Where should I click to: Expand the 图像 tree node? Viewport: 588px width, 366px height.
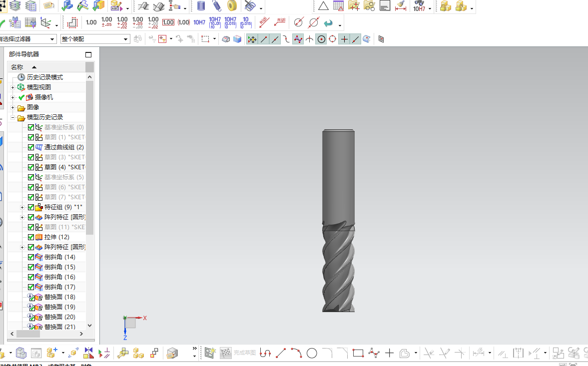coord(13,107)
